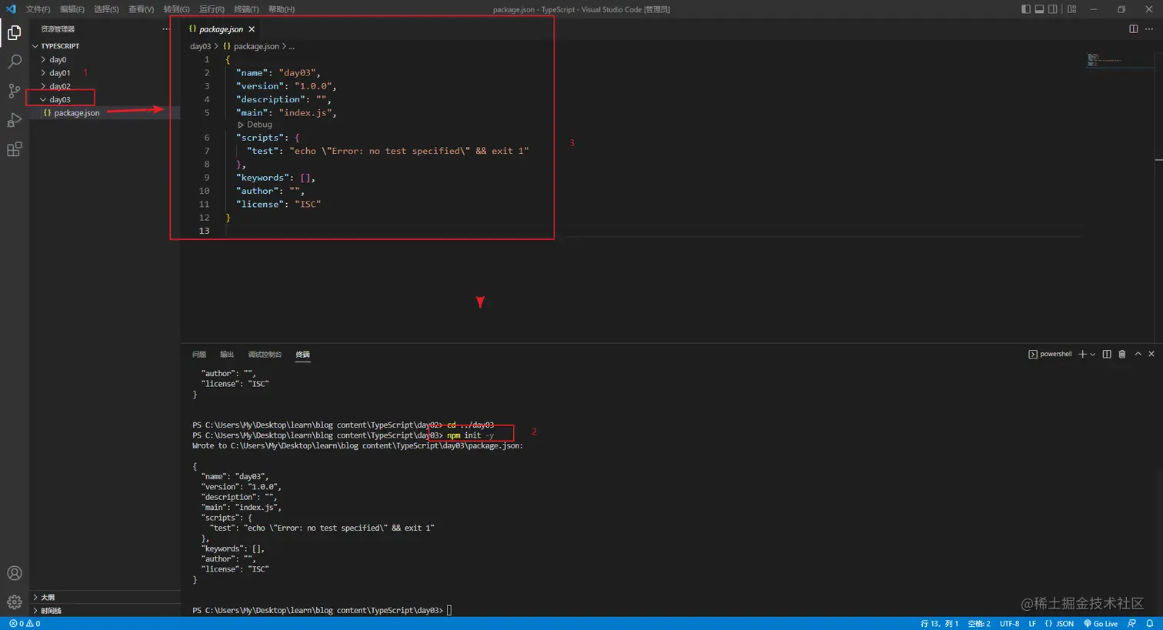Open the 运行(R) menu
Viewport: 1163px width, 630px height.
click(x=212, y=9)
